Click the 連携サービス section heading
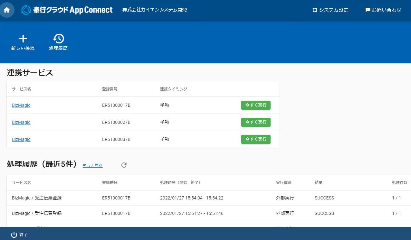 tap(30, 73)
